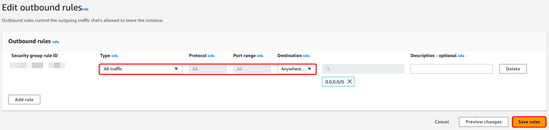Click the Info link beside Protocol column

click(x=211, y=56)
